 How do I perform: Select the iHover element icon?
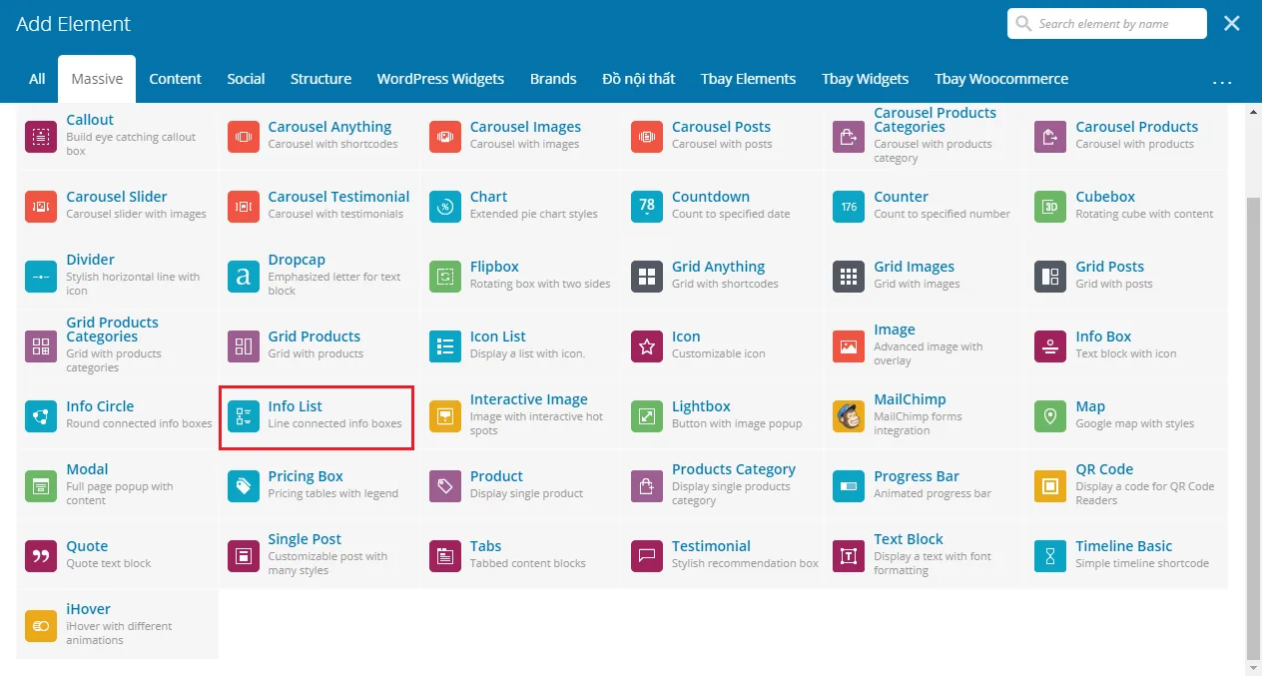coord(41,626)
